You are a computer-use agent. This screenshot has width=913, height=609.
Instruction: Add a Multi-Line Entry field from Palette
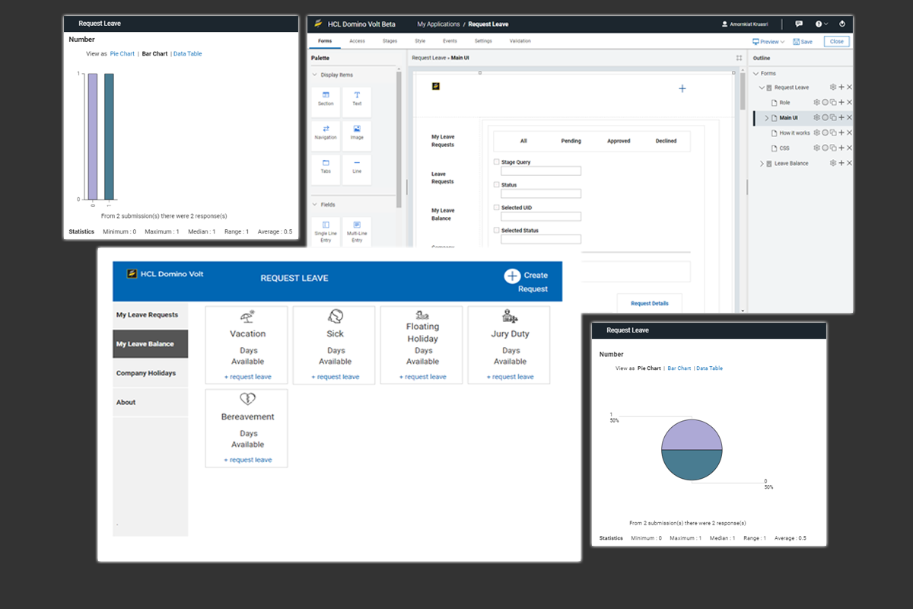357,232
